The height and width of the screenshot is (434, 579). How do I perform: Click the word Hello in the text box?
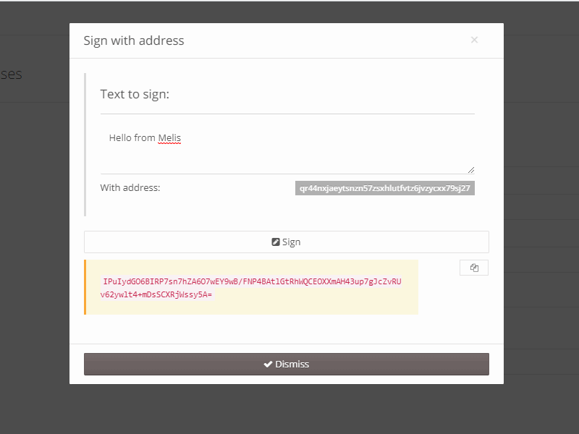coord(120,138)
